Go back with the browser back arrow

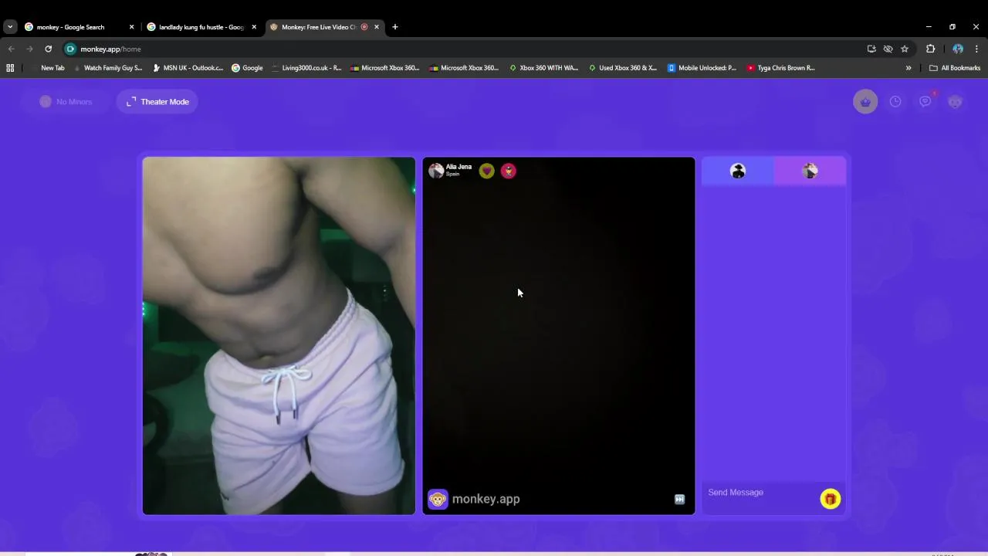click(11, 49)
